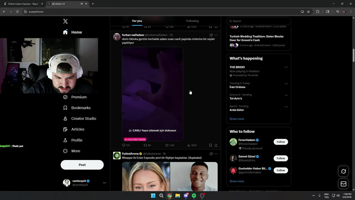
Task: Reload the page in Chrome
Action: pos(17,12)
